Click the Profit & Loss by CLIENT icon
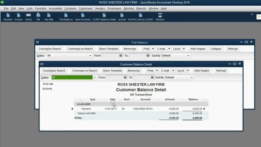The image size is (261, 147). (140, 17)
